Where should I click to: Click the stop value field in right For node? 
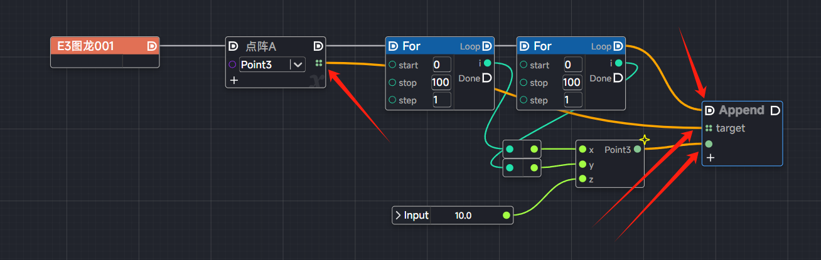[572, 83]
